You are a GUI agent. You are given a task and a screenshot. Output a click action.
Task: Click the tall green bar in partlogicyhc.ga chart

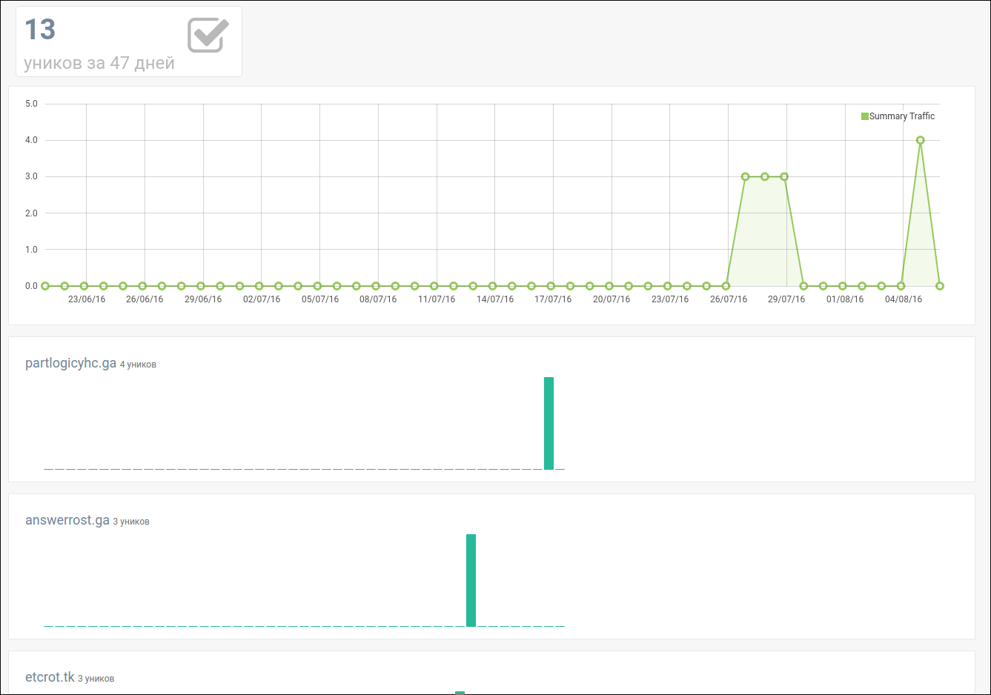[549, 423]
